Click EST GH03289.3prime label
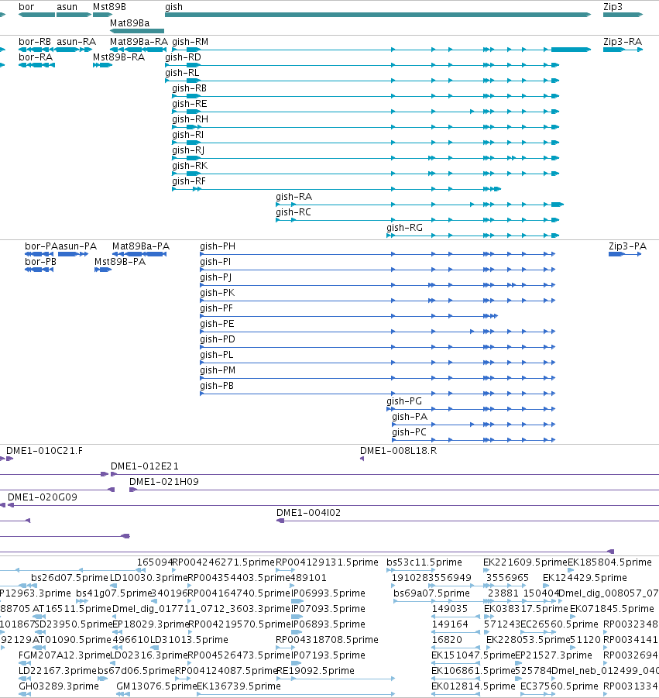Screen dimensions: 659x698 (x=59, y=687)
